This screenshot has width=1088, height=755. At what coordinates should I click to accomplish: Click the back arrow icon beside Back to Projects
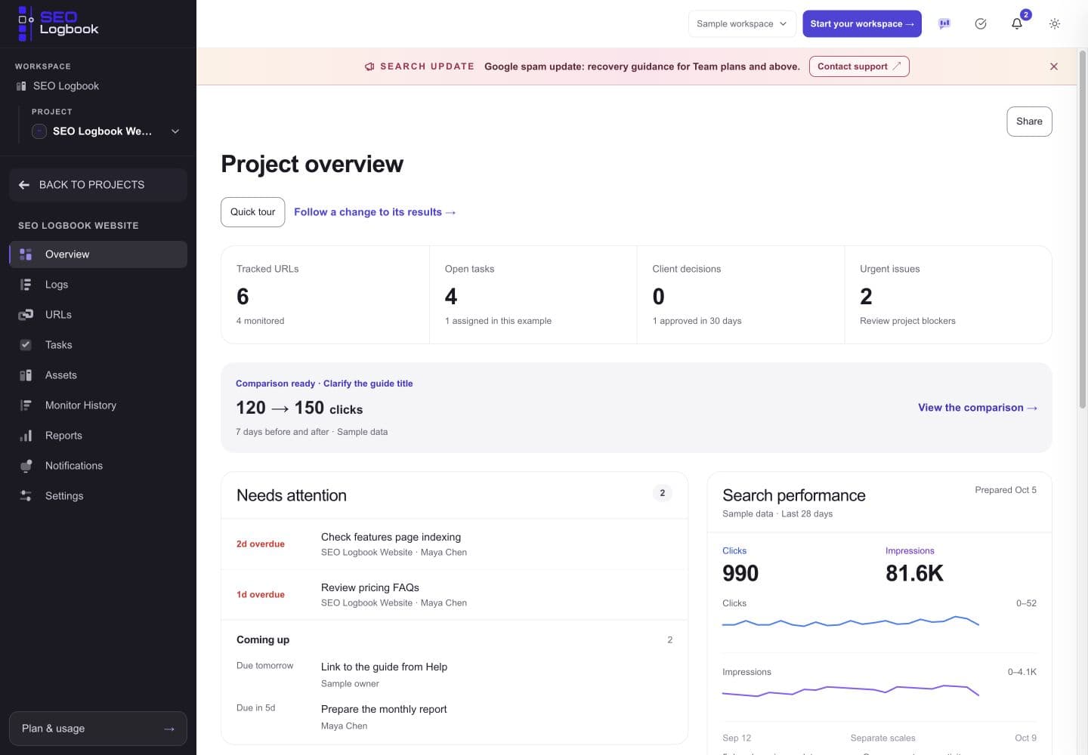24,185
